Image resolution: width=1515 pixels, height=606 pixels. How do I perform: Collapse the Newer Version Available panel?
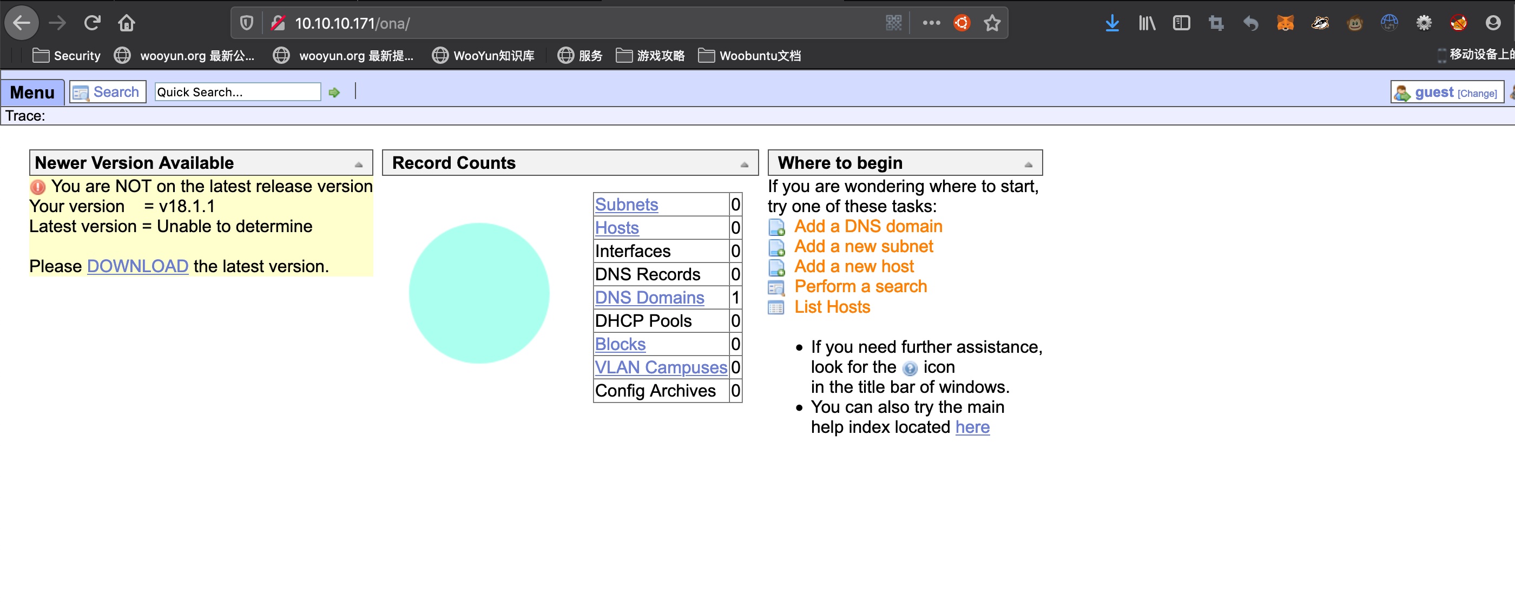(x=358, y=164)
